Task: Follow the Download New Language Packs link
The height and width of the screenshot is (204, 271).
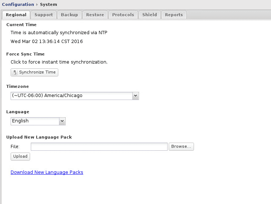Action: pos(47,172)
